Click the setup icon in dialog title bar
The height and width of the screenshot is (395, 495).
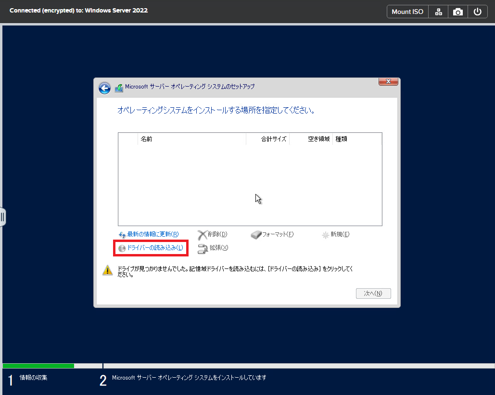(119, 88)
